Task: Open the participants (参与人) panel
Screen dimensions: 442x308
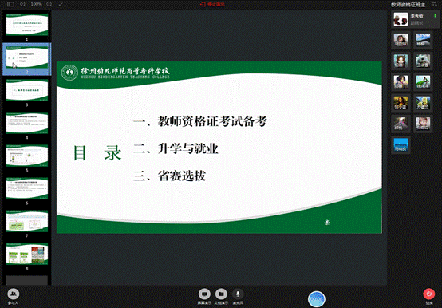Action: [14, 297]
